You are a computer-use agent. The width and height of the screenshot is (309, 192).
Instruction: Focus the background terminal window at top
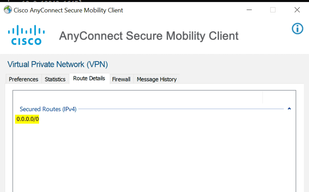[154, 1]
